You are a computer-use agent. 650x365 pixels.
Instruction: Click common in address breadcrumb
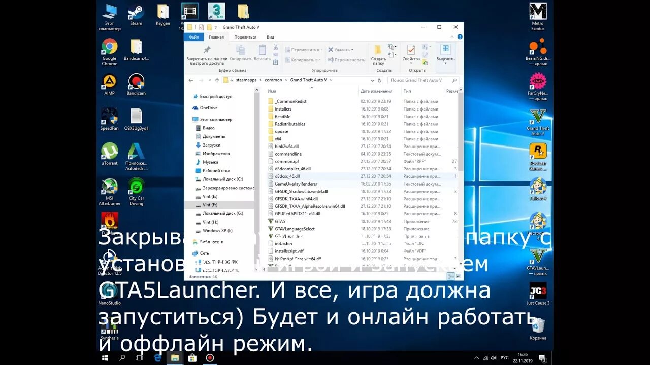point(273,80)
